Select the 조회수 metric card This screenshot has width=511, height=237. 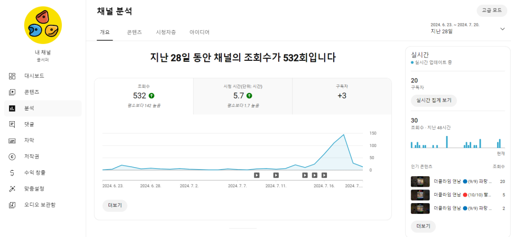(x=144, y=96)
